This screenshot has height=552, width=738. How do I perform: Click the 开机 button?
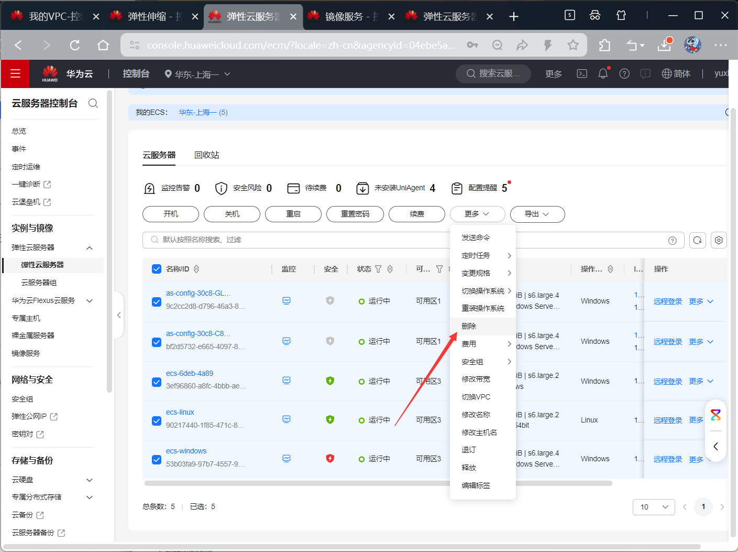pyautogui.click(x=171, y=214)
